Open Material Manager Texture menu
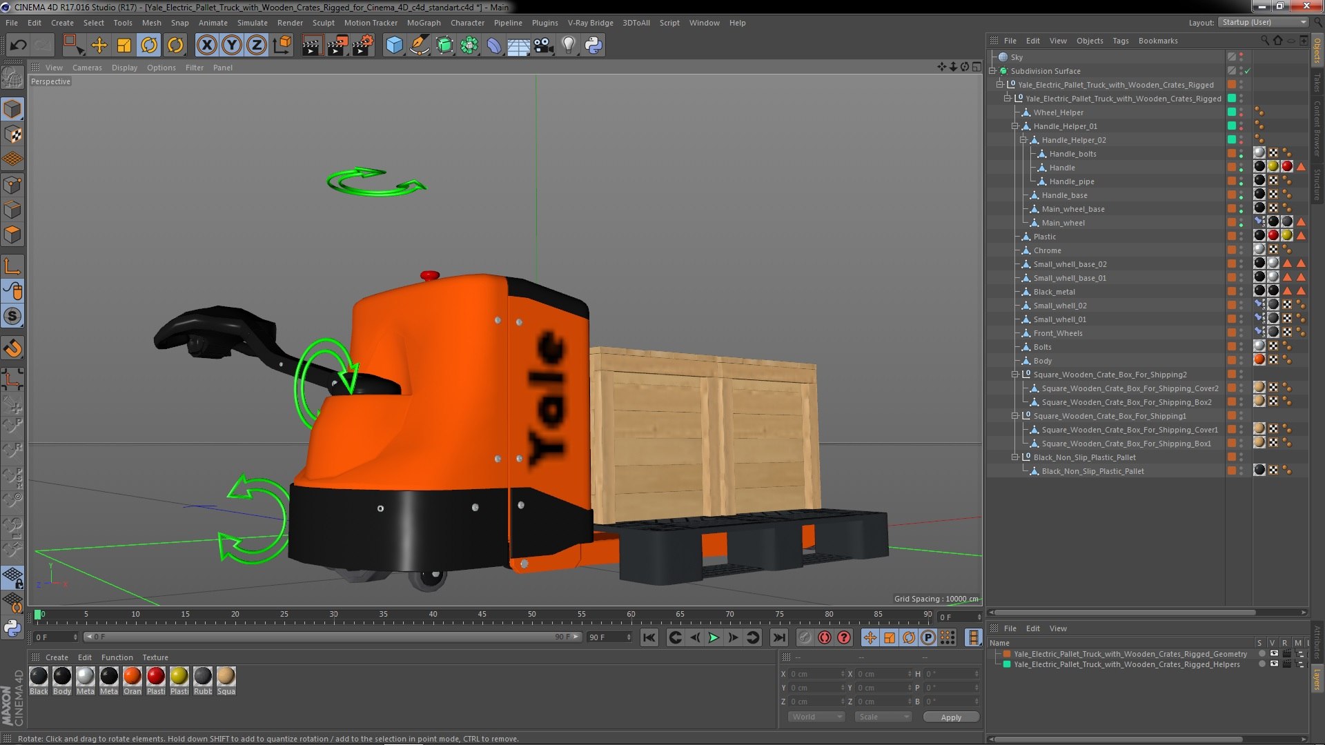Viewport: 1325px width, 745px height. click(x=155, y=657)
